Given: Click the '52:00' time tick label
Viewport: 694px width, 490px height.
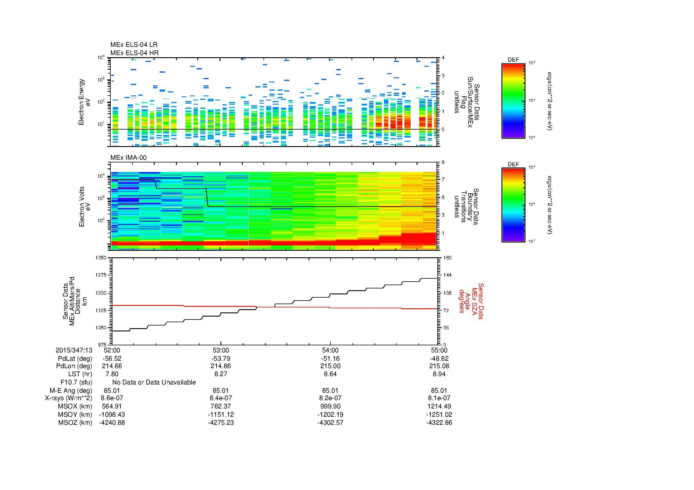Looking at the screenshot, I should (x=112, y=350).
